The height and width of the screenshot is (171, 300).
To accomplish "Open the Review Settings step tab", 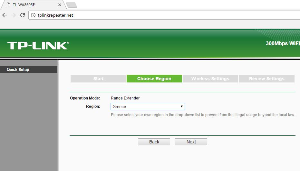I will tap(266, 79).
